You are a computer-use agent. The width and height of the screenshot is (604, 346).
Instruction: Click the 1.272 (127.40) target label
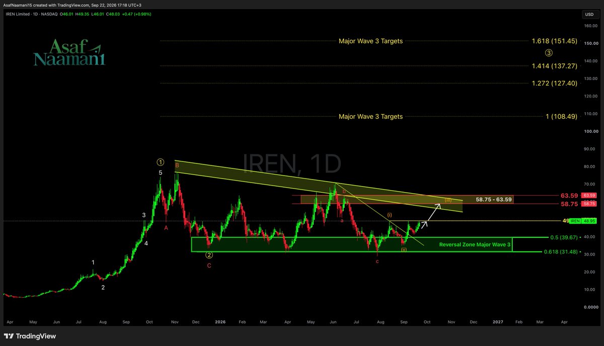(554, 83)
